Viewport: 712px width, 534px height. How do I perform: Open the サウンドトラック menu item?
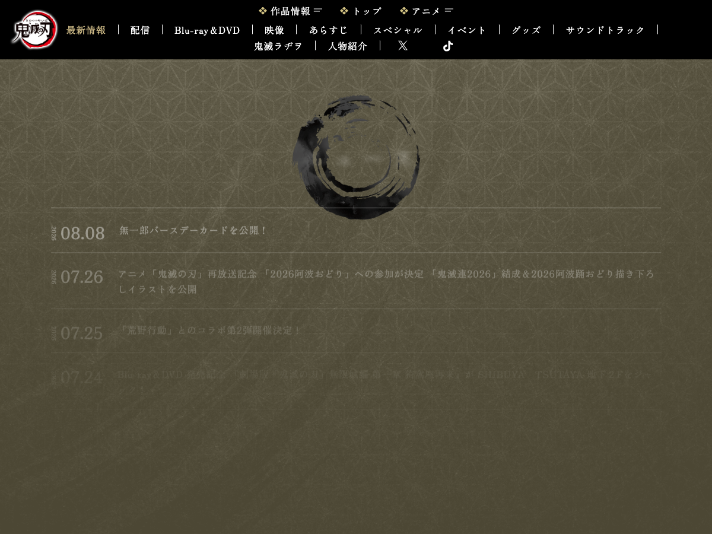(x=605, y=30)
